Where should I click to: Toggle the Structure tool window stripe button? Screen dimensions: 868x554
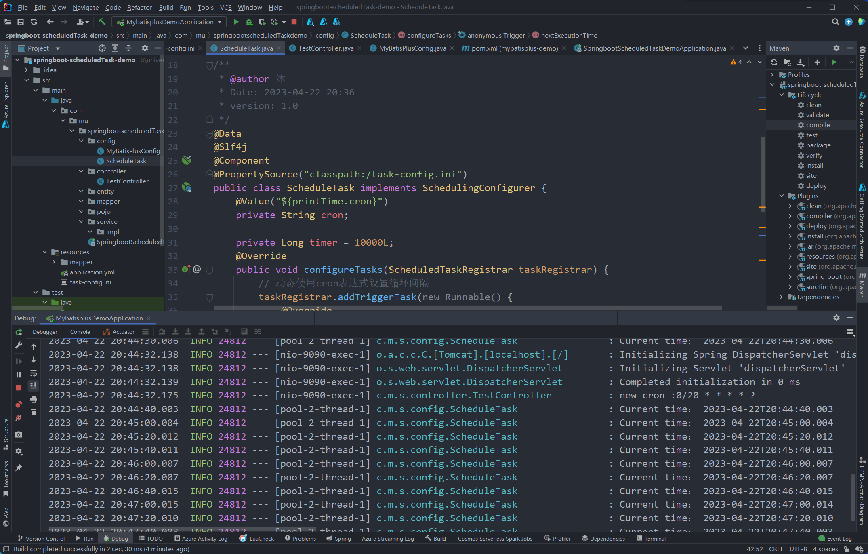coord(6,434)
